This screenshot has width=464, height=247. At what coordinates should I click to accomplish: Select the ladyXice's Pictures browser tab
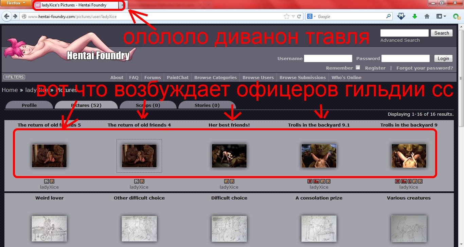pos(77,5)
